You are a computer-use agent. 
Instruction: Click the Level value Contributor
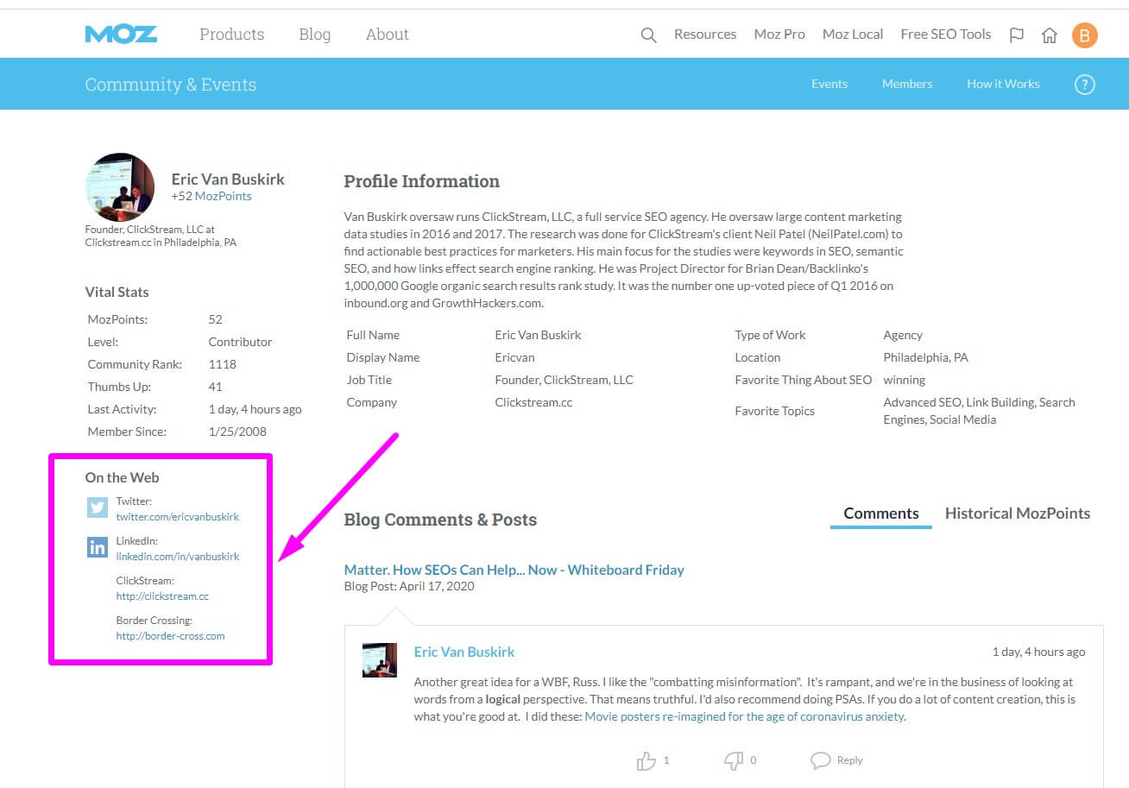click(x=241, y=342)
